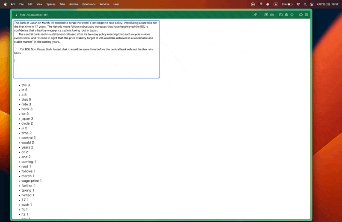Click the picture-in-picture icon left of the camera
Screen dimensions: 342x222
[266, 15]
